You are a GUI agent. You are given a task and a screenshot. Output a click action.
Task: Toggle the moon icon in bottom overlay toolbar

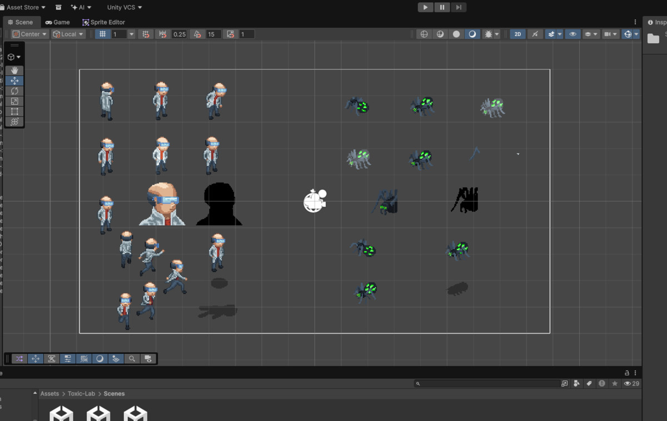100,359
